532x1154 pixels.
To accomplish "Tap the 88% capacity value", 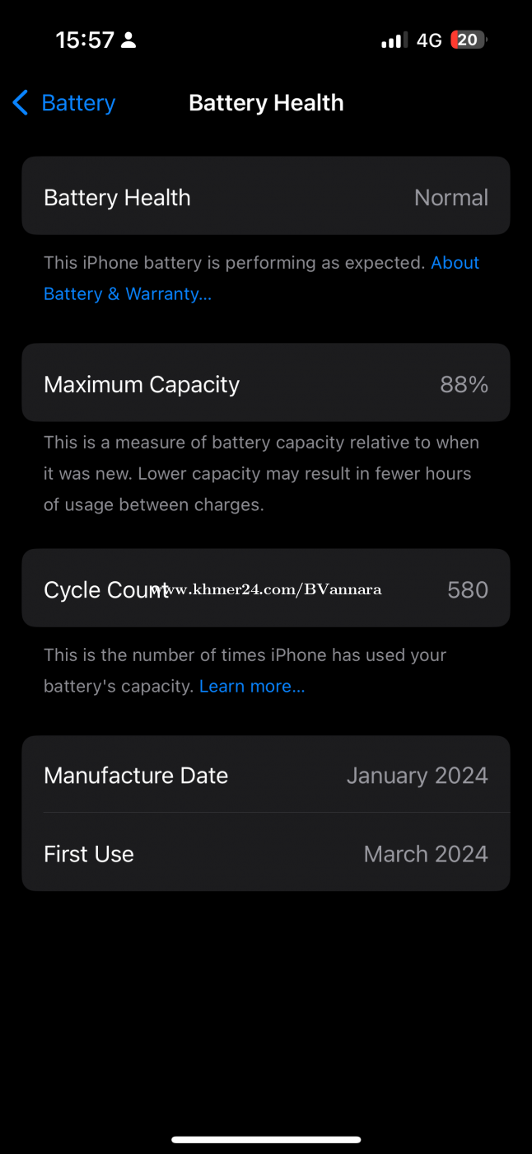I will pos(464,385).
